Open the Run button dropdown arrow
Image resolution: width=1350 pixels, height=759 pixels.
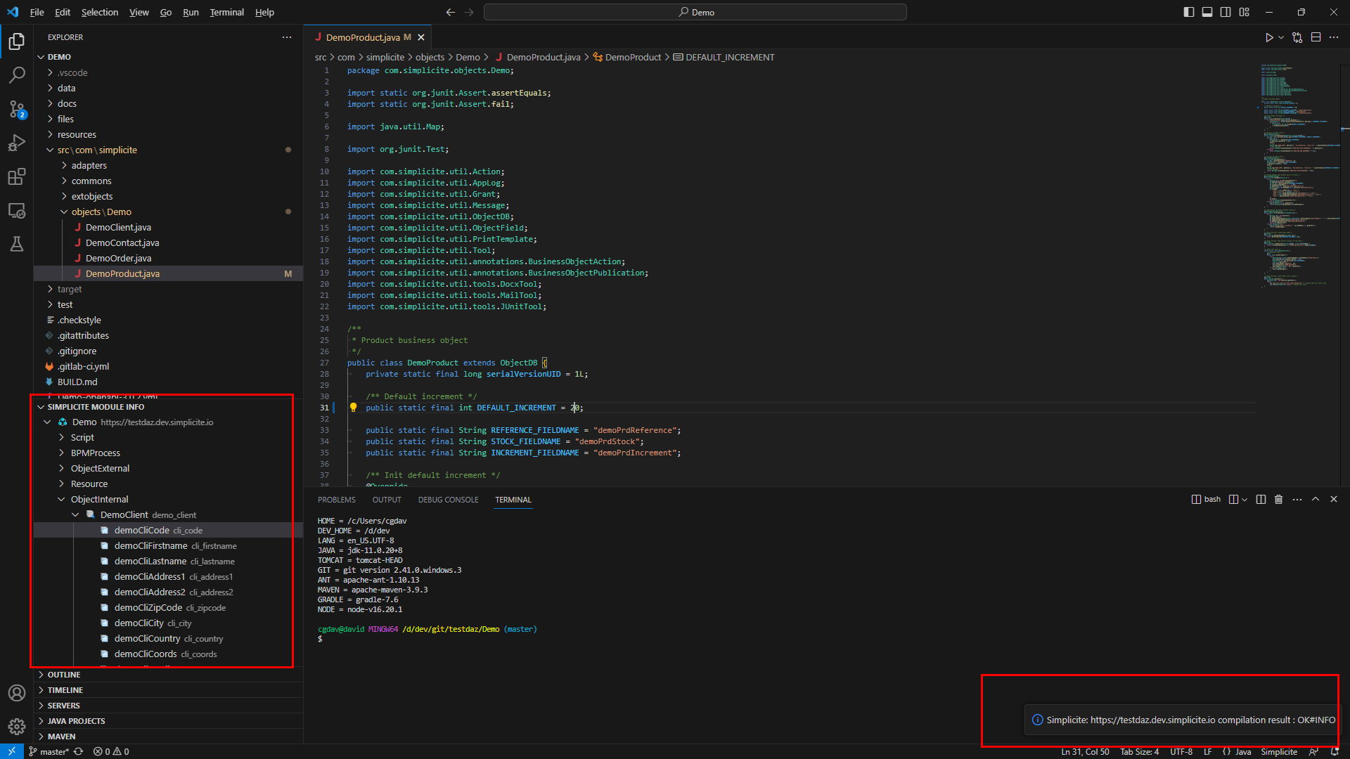click(1281, 37)
